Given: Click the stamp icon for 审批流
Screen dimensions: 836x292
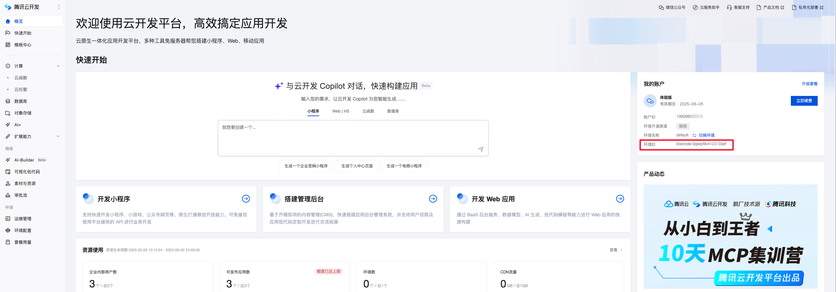Looking at the screenshot, I should click(x=8, y=195).
